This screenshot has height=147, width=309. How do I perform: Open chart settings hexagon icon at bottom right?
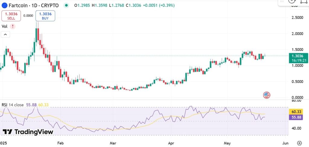coord(299,143)
